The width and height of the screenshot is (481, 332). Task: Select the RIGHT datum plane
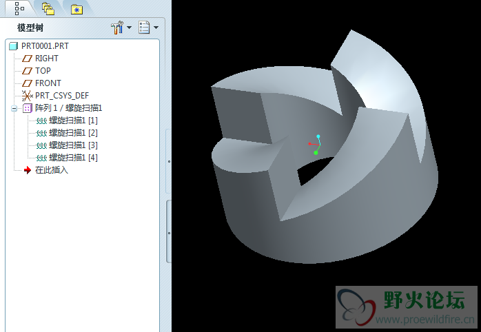(x=46, y=59)
